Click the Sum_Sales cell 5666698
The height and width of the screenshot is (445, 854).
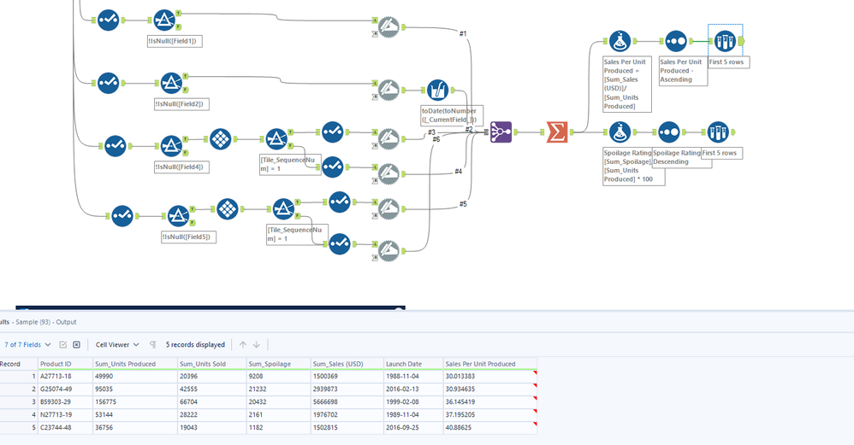click(x=347, y=402)
